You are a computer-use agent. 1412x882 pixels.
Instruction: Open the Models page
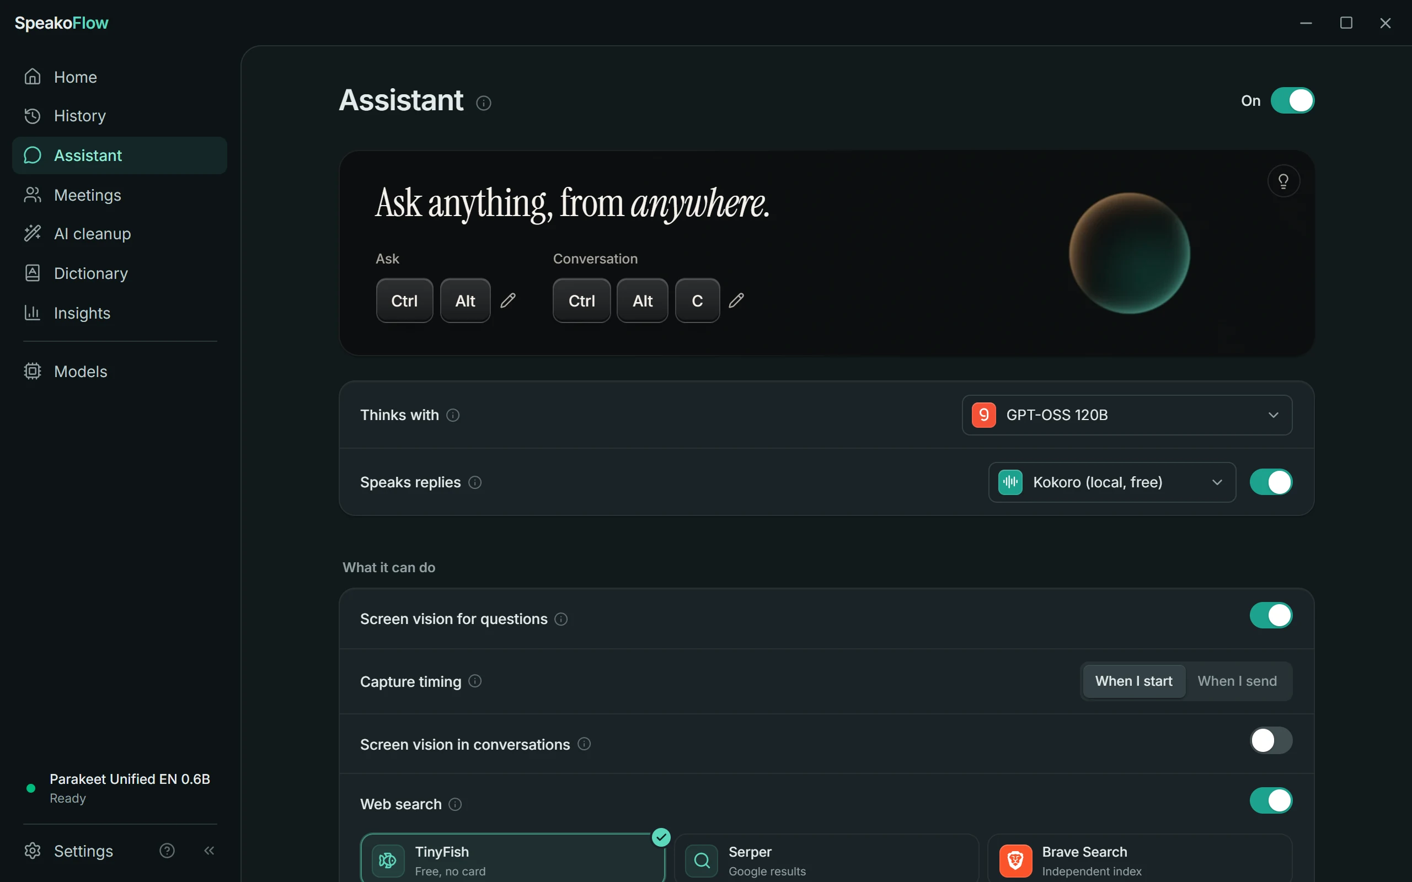(x=119, y=372)
